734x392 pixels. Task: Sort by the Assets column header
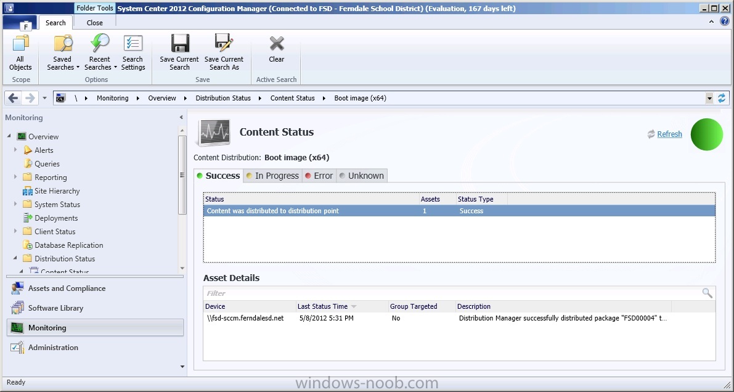[x=437, y=199]
